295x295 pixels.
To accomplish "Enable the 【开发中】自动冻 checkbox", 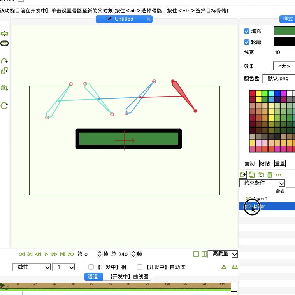I will tap(140, 267).
